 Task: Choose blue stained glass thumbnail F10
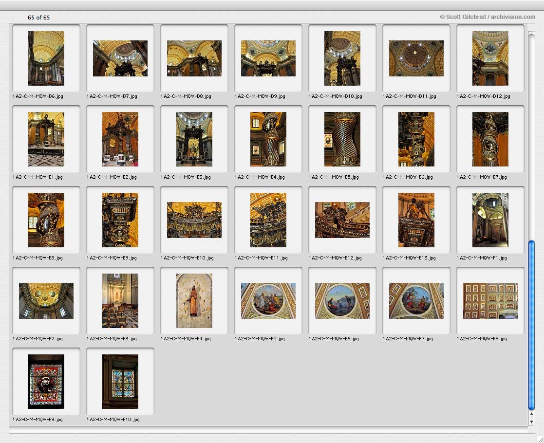pos(120,382)
